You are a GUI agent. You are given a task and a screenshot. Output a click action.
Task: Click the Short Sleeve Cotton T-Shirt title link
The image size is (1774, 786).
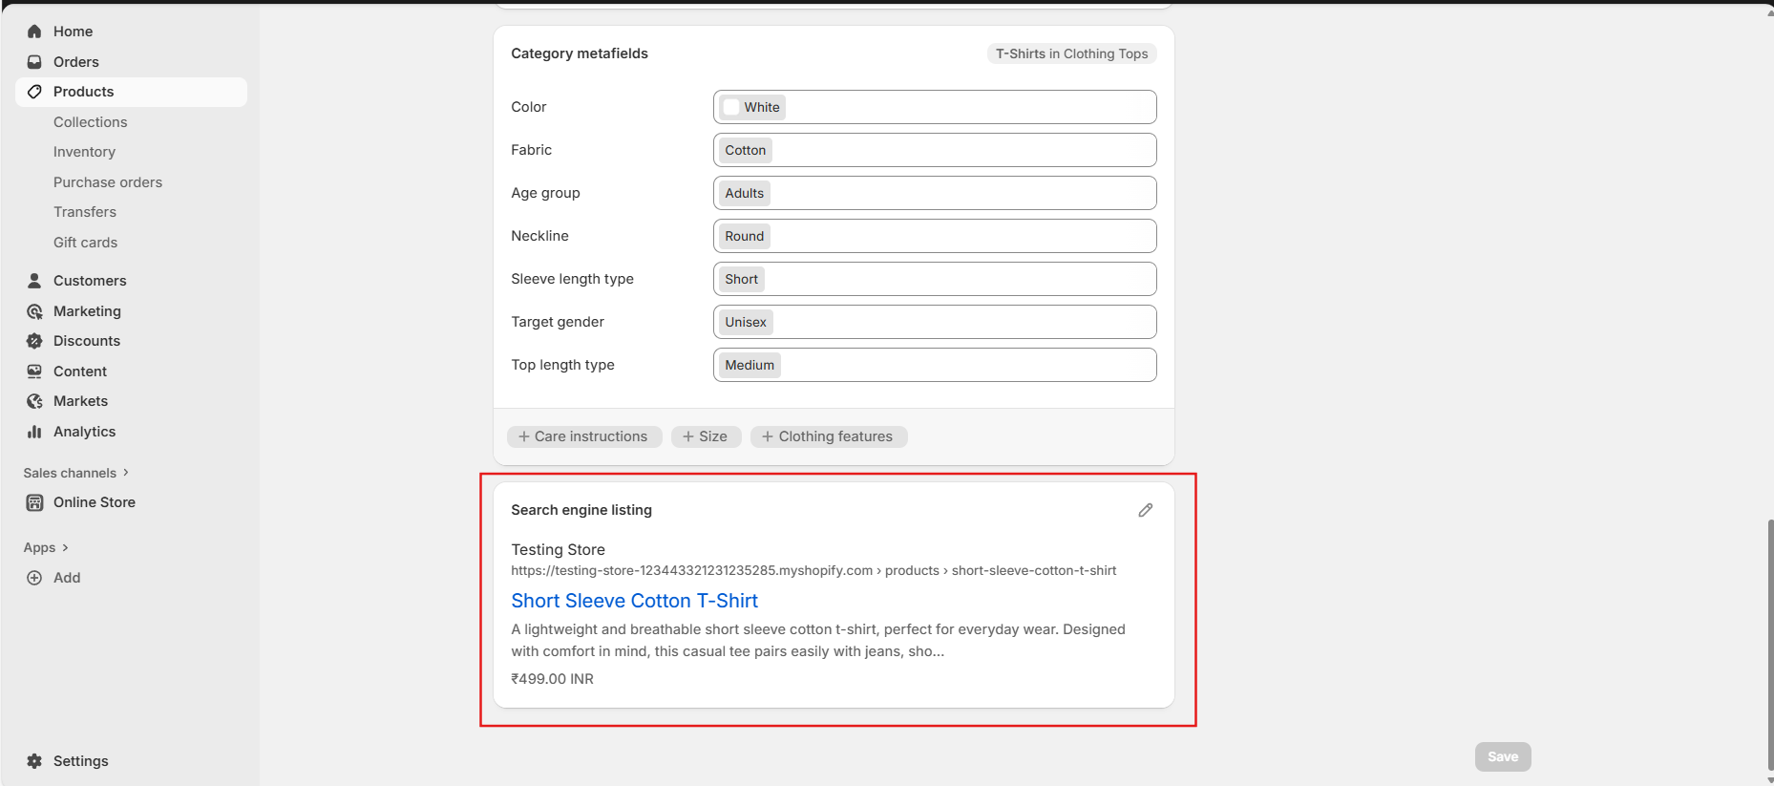point(634,601)
